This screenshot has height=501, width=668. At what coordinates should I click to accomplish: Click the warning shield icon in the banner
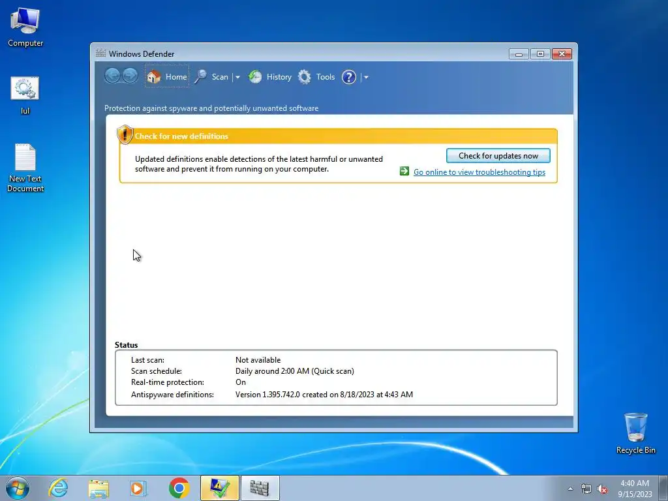coord(125,134)
